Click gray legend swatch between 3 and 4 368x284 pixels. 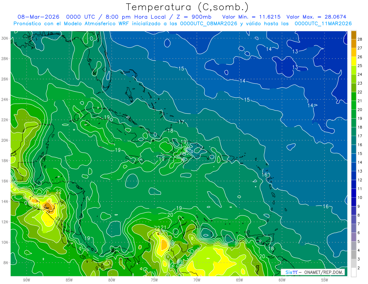tap(354, 255)
